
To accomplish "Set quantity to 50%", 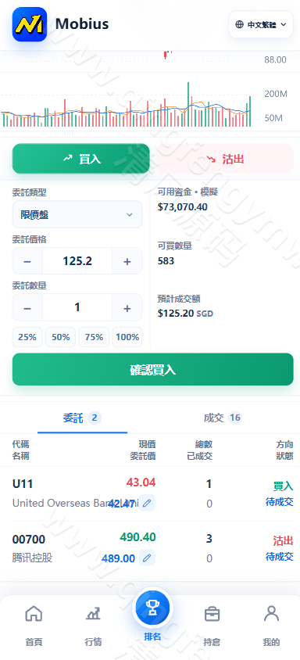I will click(61, 337).
